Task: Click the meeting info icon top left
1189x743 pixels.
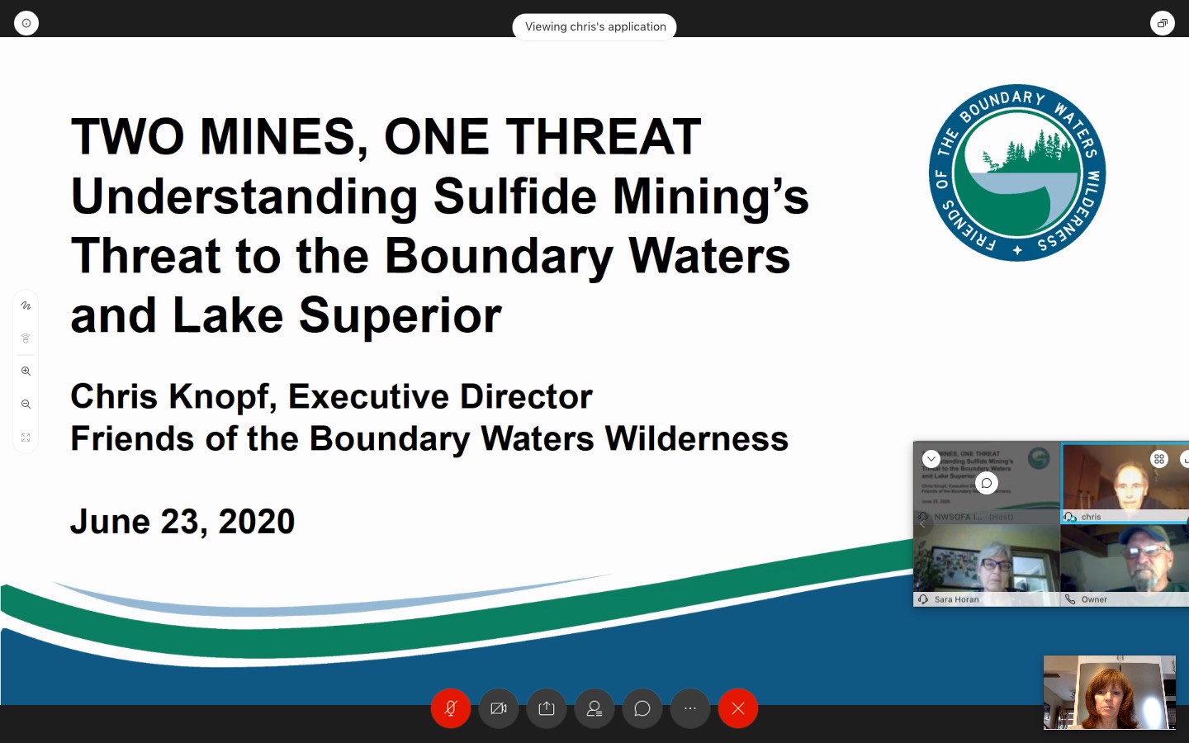Action: pyautogui.click(x=26, y=23)
